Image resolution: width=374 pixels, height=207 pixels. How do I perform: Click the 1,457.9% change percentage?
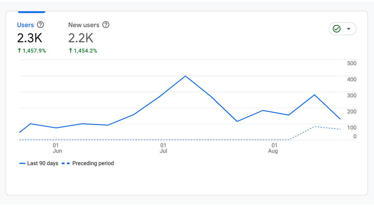point(34,51)
